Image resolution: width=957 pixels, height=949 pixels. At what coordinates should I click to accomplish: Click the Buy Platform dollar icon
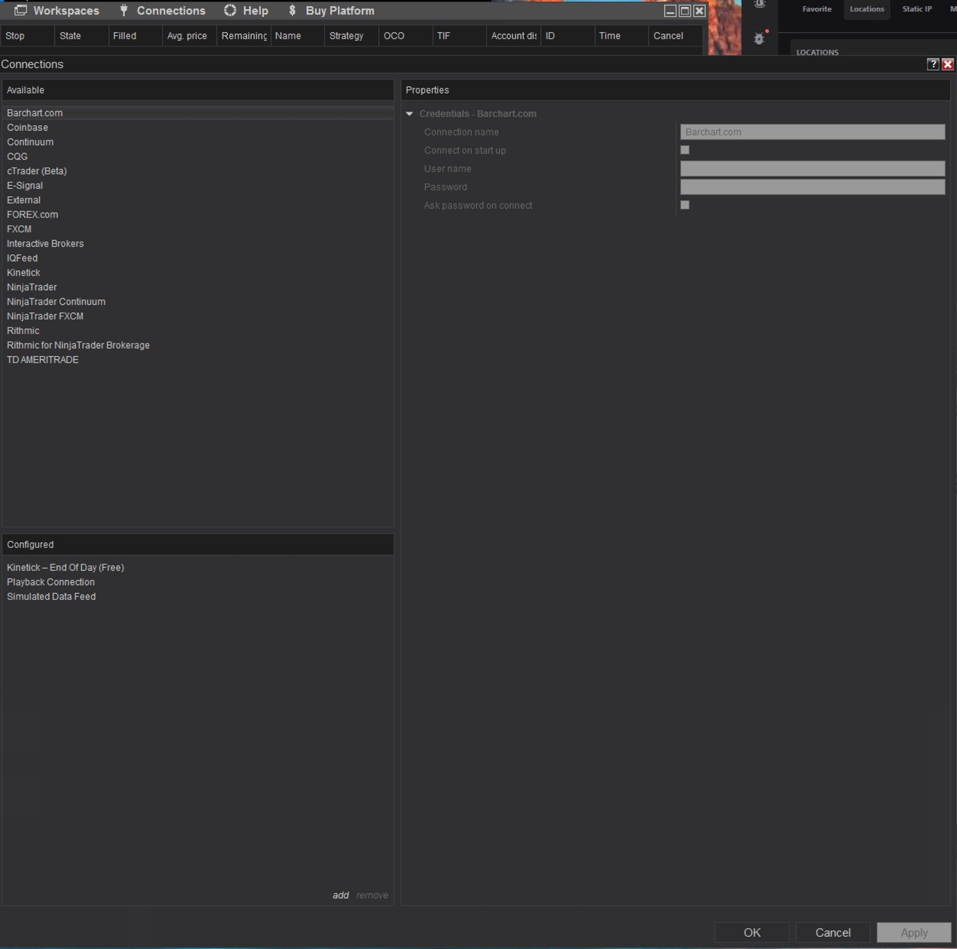(292, 10)
